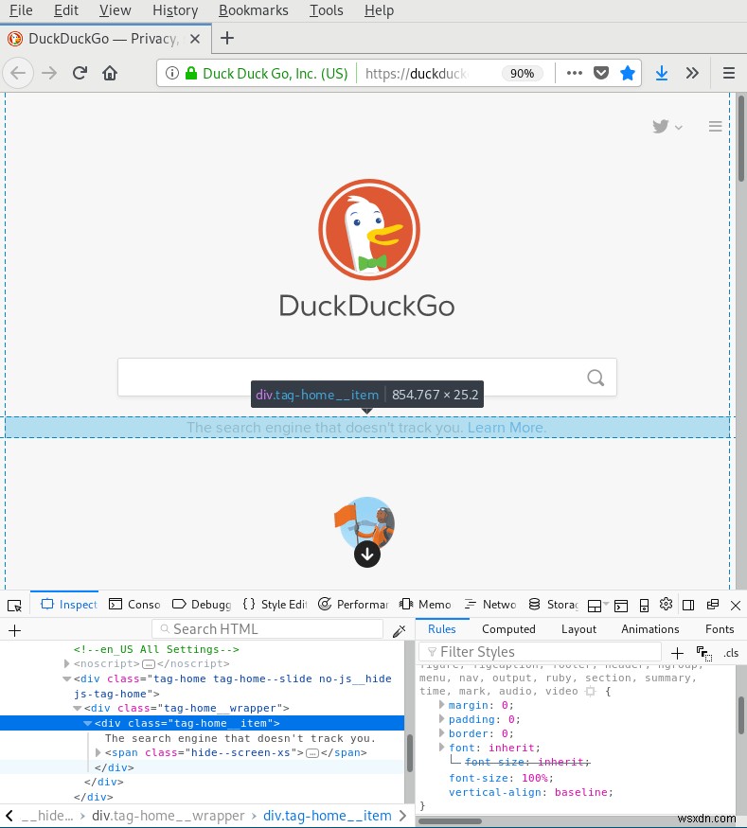Select the Layout panel tab
The width and height of the screenshot is (747, 828).
click(579, 629)
